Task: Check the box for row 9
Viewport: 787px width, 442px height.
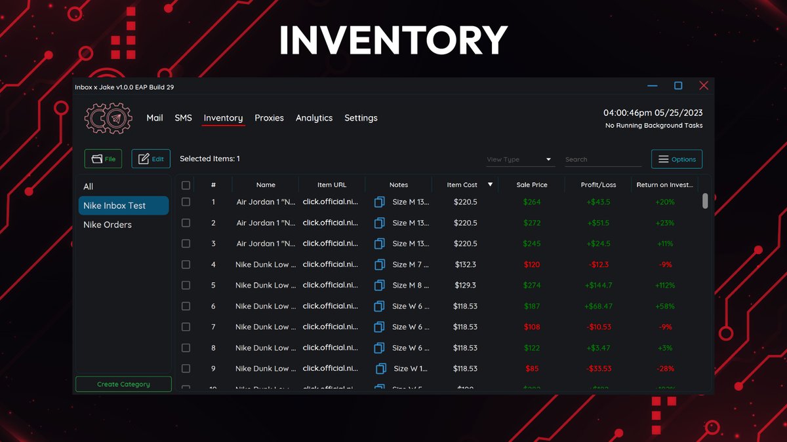Action: point(186,369)
